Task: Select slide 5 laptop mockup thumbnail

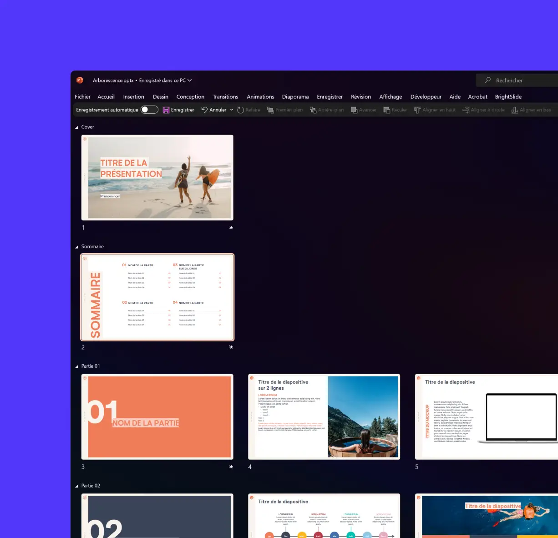Action: [x=487, y=417]
